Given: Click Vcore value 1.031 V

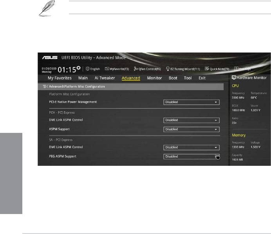Looking at the screenshot, I should click(x=255, y=111).
